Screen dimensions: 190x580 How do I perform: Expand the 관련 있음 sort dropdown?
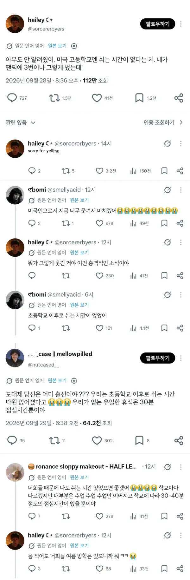point(21,122)
